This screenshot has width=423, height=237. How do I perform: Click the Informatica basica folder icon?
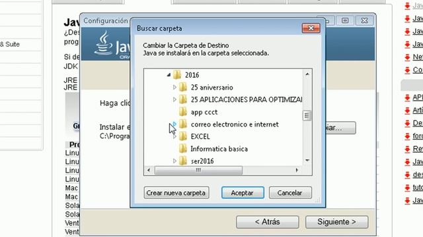tap(183, 149)
